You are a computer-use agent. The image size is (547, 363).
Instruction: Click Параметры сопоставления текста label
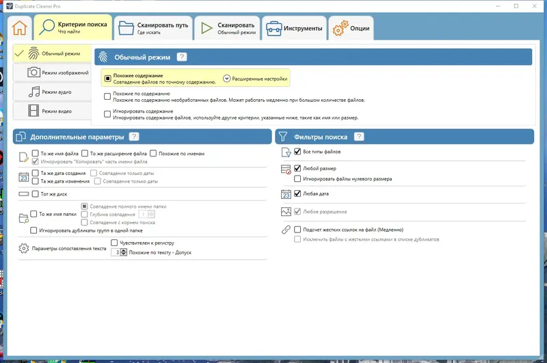(x=69, y=248)
